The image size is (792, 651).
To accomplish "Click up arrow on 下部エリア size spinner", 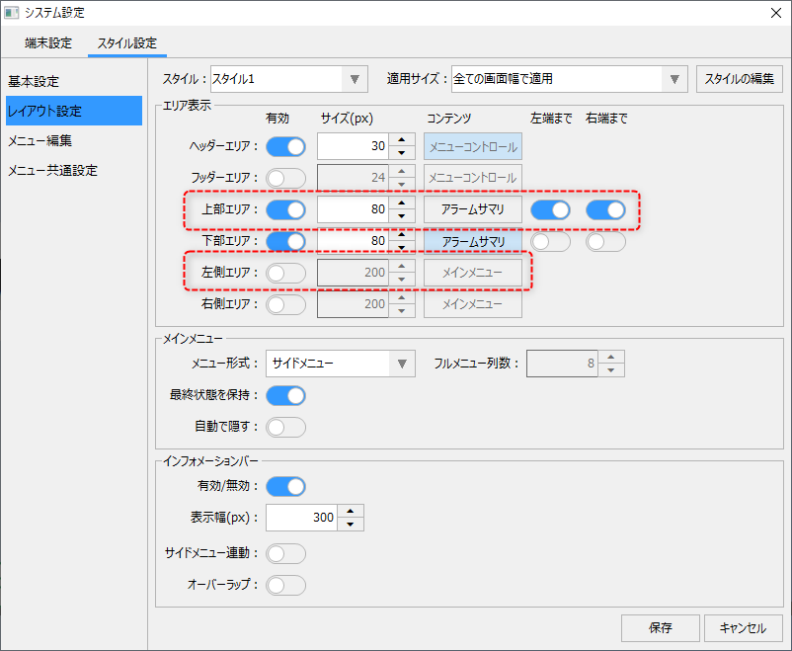I will point(402,234).
